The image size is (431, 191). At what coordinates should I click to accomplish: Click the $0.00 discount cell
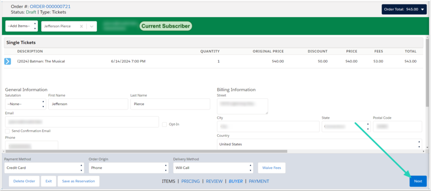323,61
